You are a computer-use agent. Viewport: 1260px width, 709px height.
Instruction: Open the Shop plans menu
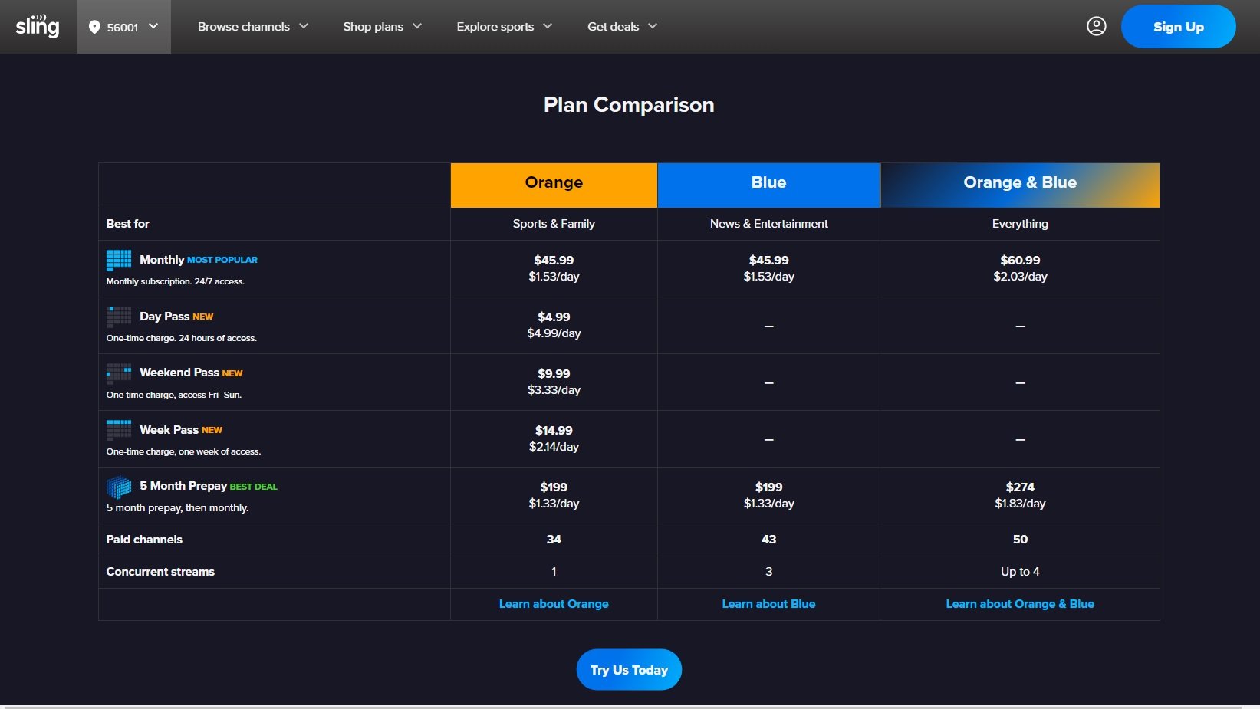[x=383, y=27]
